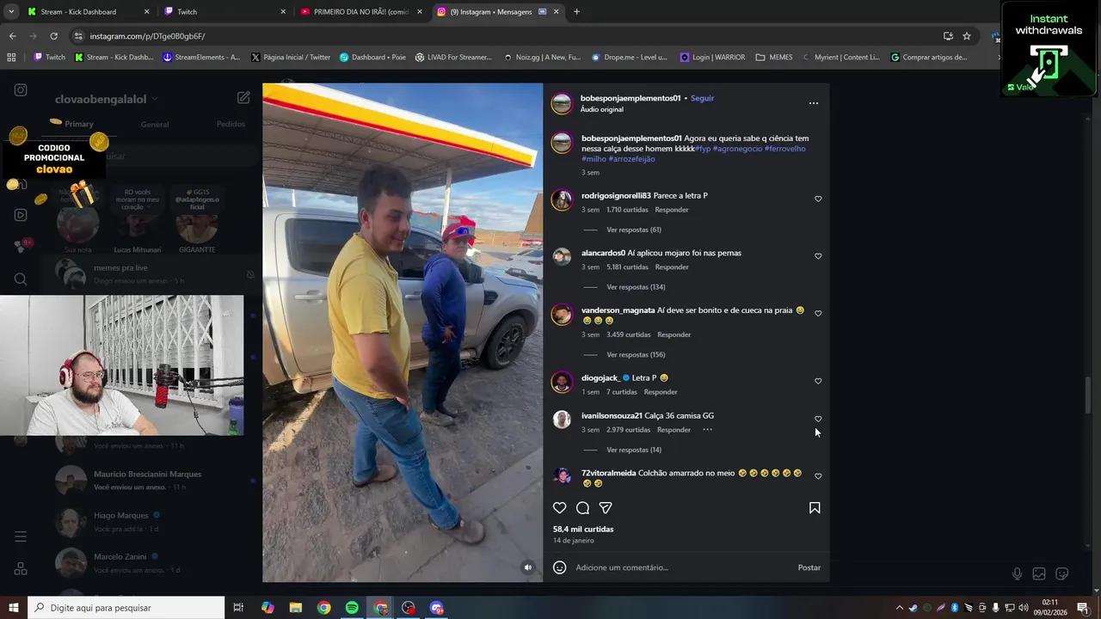The image size is (1101, 619).
Task: Switch to the General messages tab
Action: click(x=155, y=125)
